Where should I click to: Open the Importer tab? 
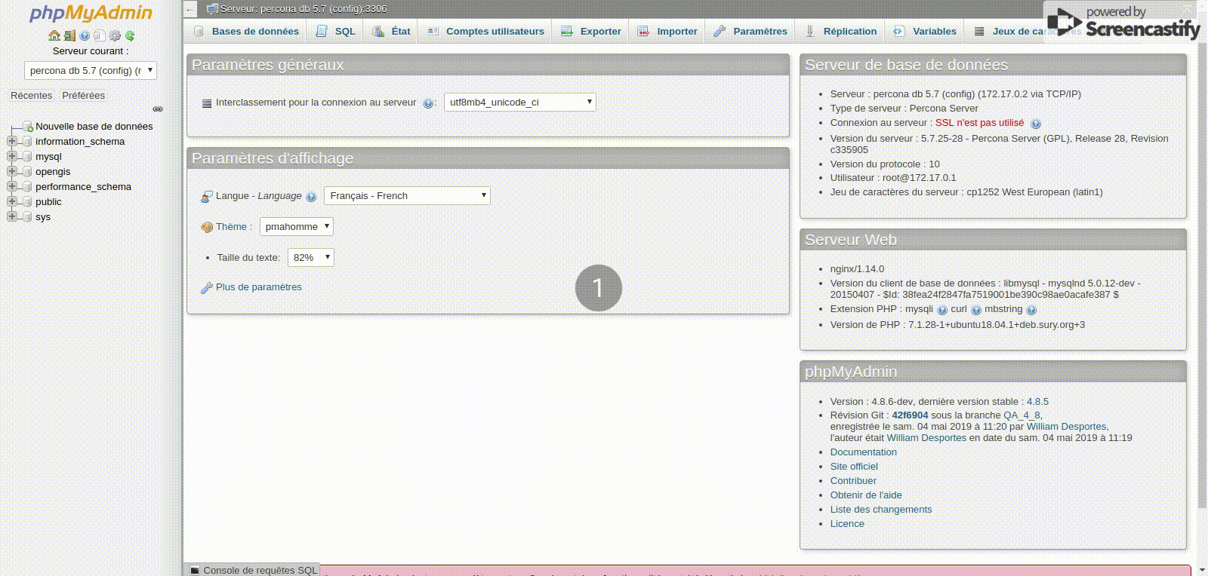tap(667, 31)
